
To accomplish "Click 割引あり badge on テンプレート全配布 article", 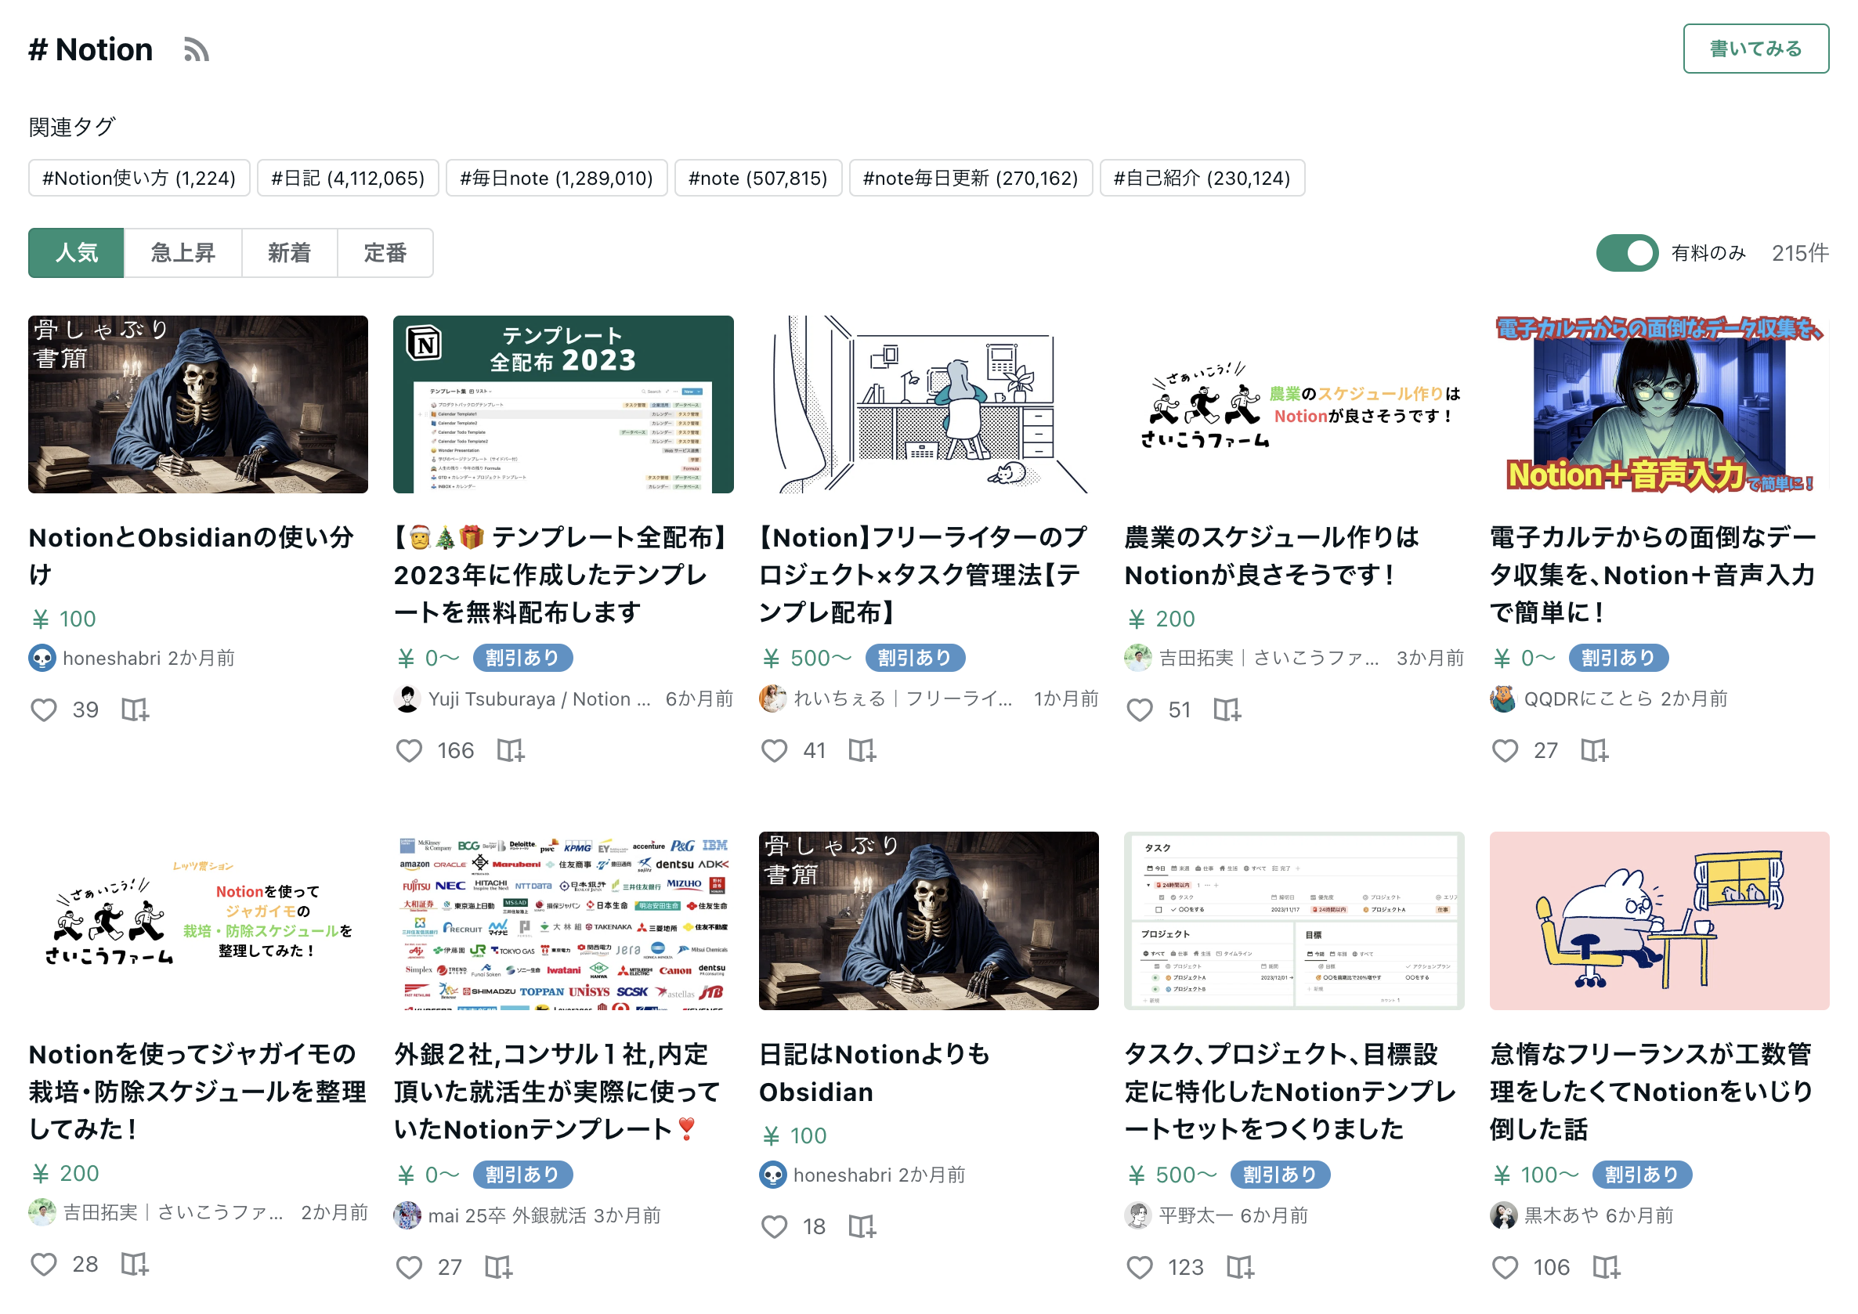I will click(x=522, y=658).
